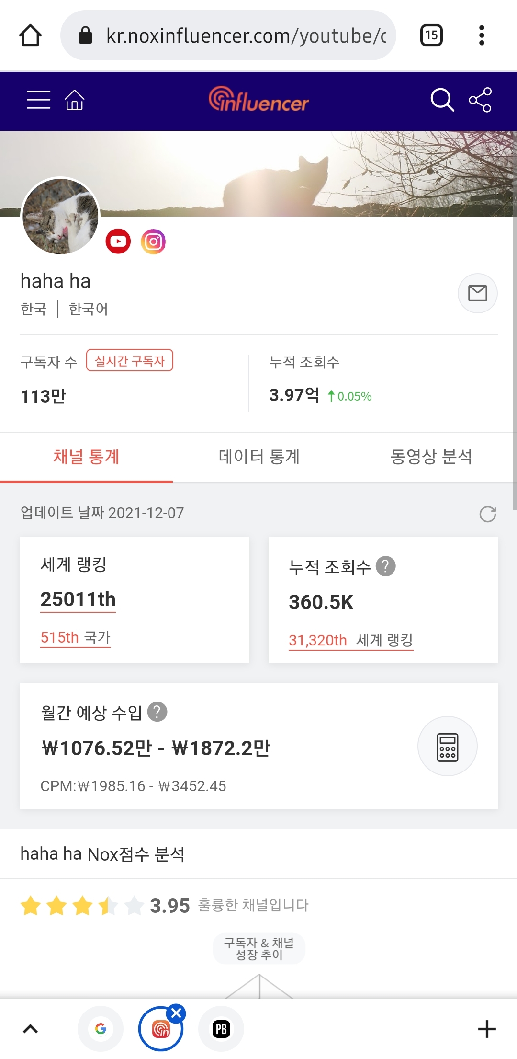The width and height of the screenshot is (517, 1059).
Task: Open the tab switcher showing 15 tabs
Action: tap(431, 35)
